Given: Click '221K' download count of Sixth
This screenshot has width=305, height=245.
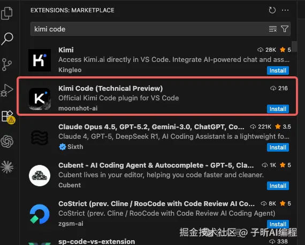Looking at the screenshot, I should tap(261, 127).
